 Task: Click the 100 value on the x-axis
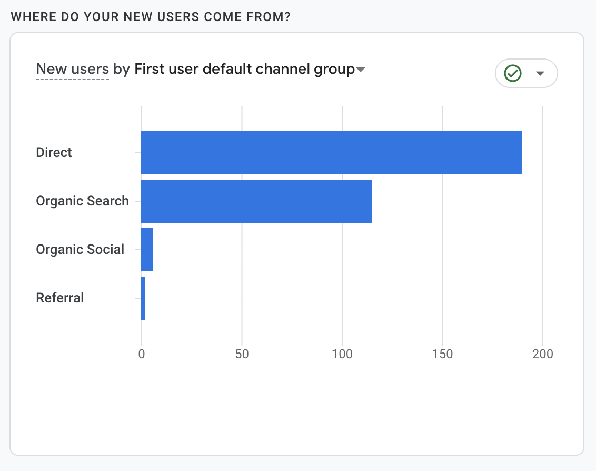tap(342, 354)
